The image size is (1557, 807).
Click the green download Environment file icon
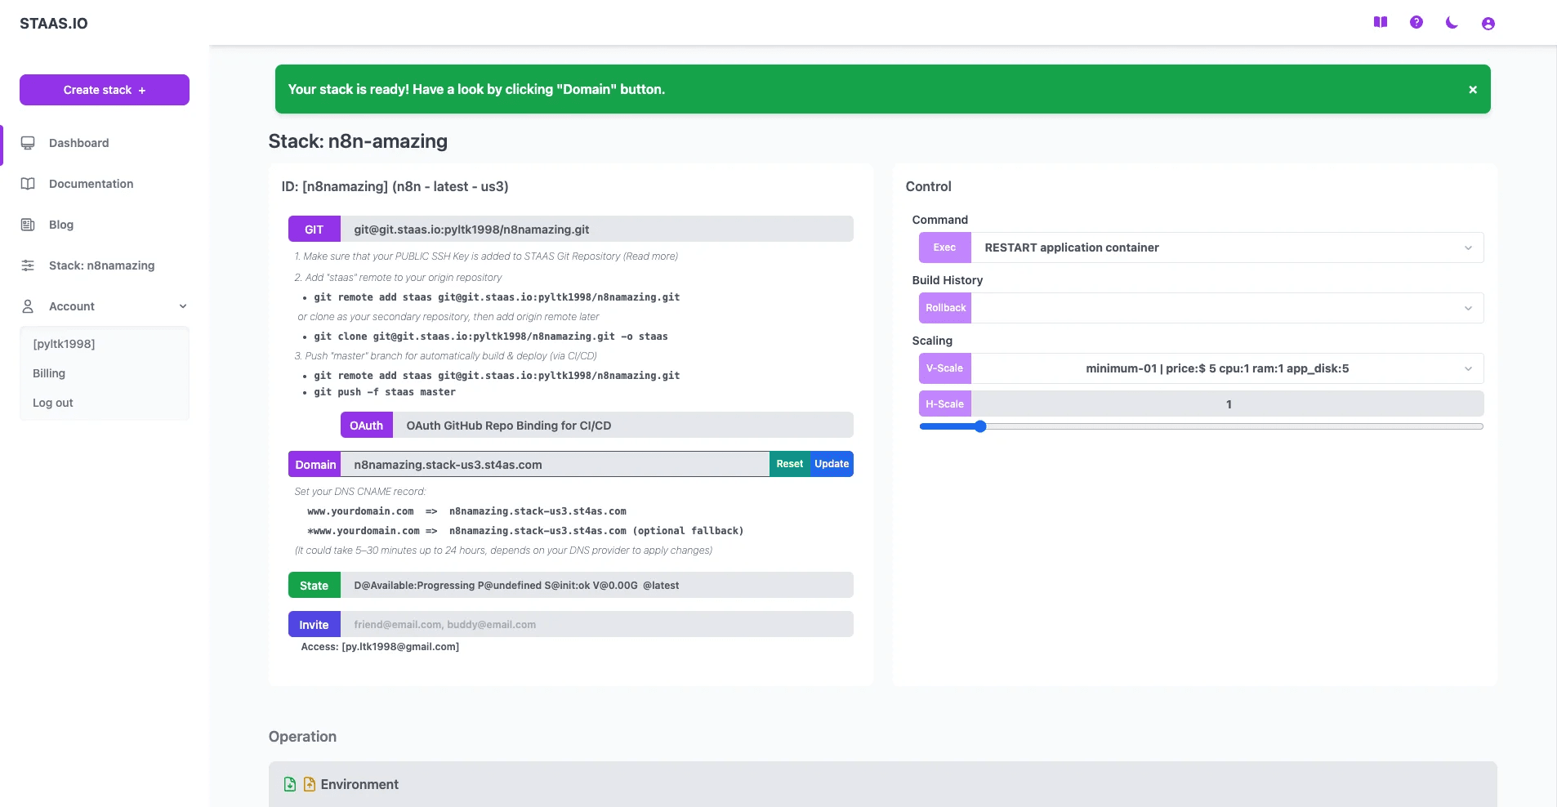coord(290,784)
